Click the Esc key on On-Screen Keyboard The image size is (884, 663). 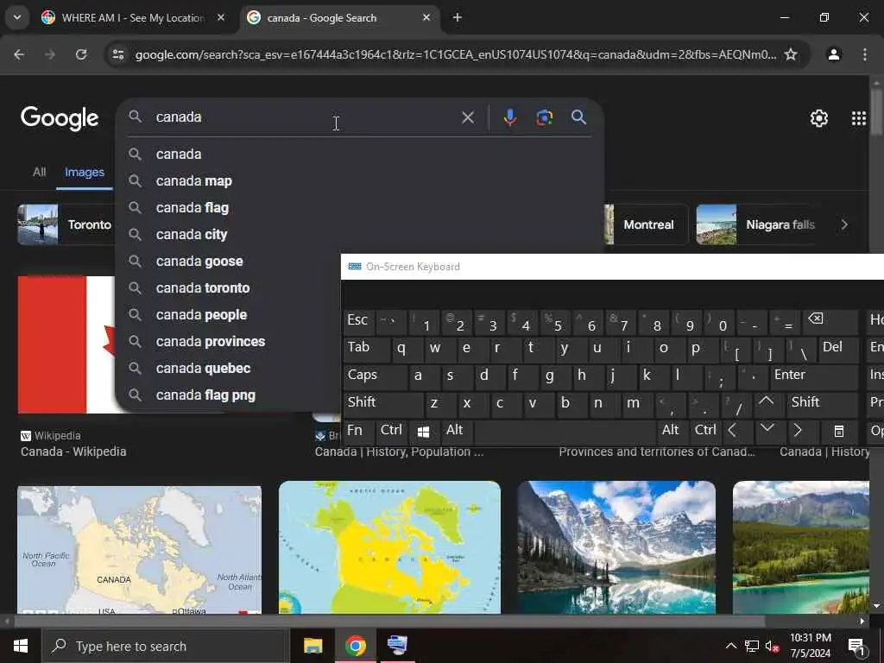point(358,321)
